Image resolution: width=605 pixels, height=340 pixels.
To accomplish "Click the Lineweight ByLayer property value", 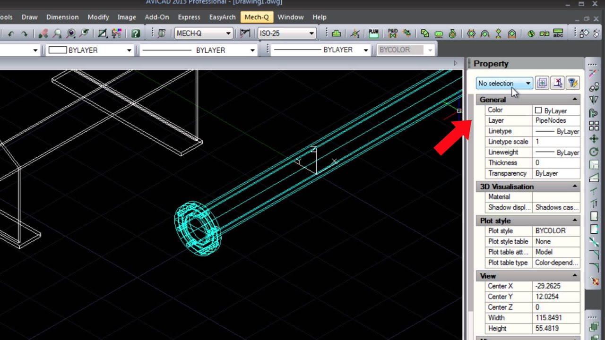I will [556, 153].
